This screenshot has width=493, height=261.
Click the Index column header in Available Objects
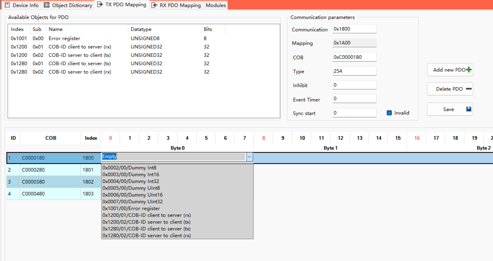point(19,29)
